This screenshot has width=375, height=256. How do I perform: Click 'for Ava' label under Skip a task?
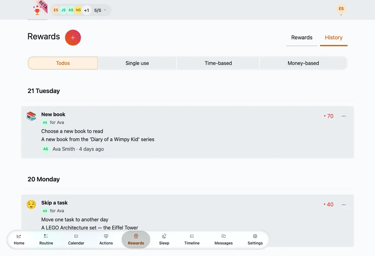click(57, 211)
